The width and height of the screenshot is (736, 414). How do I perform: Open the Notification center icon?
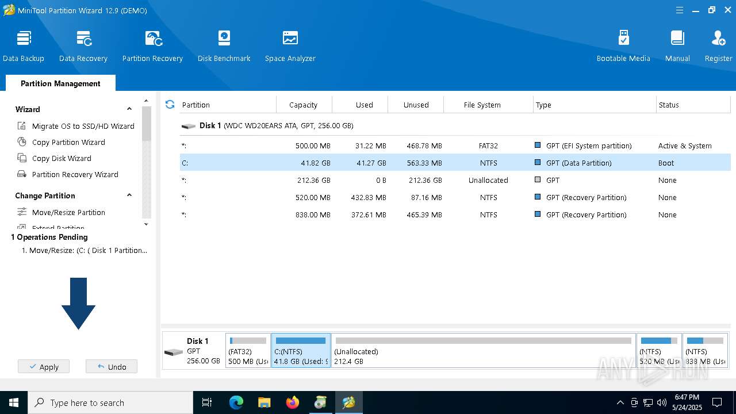coord(717,402)
